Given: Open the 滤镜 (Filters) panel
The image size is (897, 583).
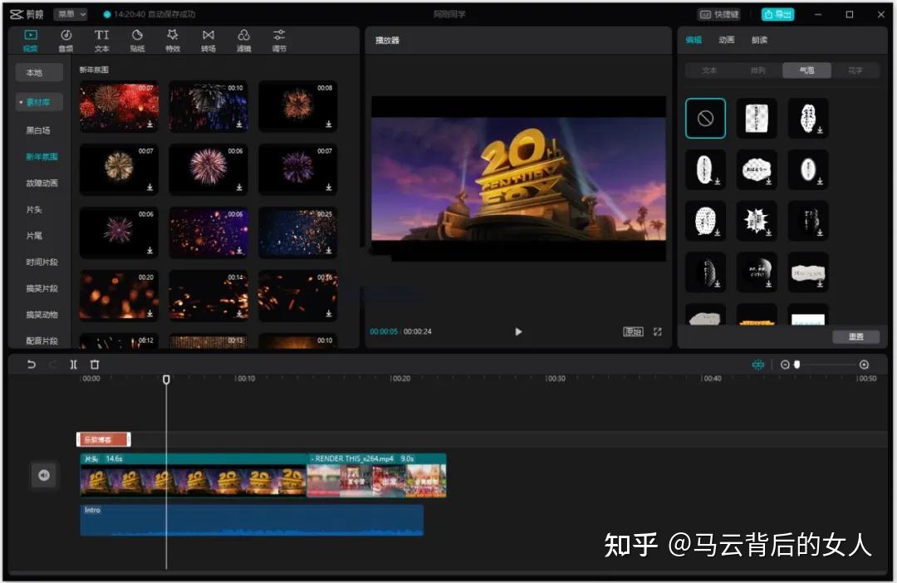Looking at the screenshot, I should pos(243,40).
